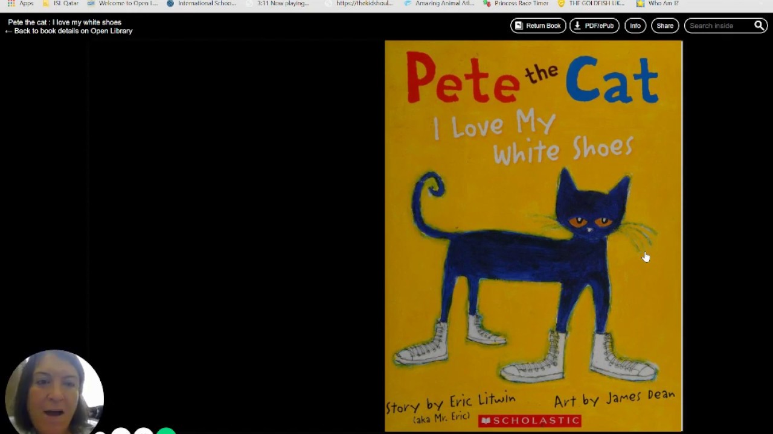Screen dimensions: 773x434
Task: Click the magnifying glass search icon
Action: tap(759, 25)
